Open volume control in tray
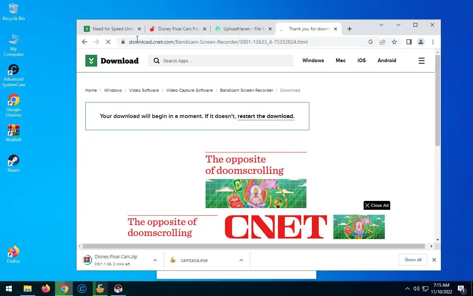Screen dimensions: 473x296 pyautogui.click(x=416, y=289)
